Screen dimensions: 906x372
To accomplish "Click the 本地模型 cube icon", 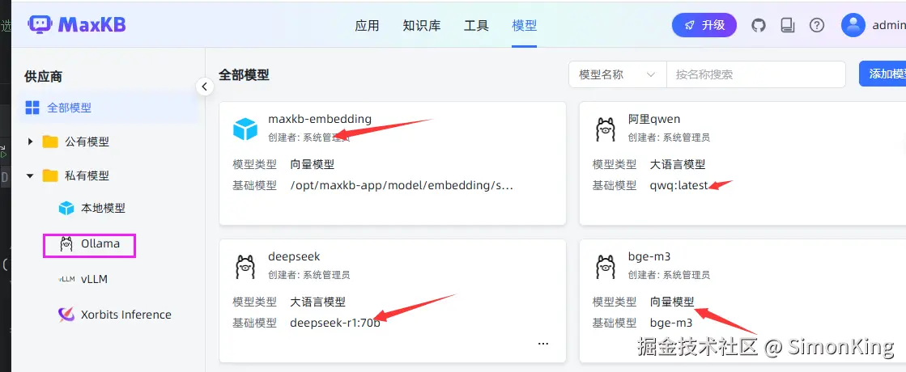I will point(66,208).
